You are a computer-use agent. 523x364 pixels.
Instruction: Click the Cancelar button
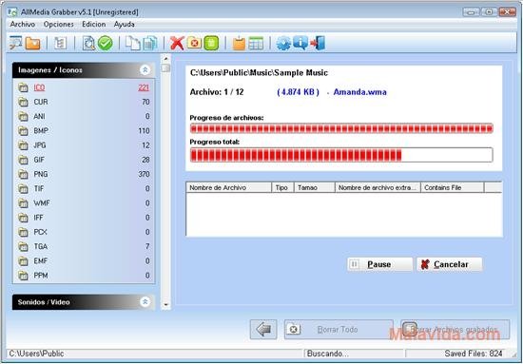pos(449,264)
